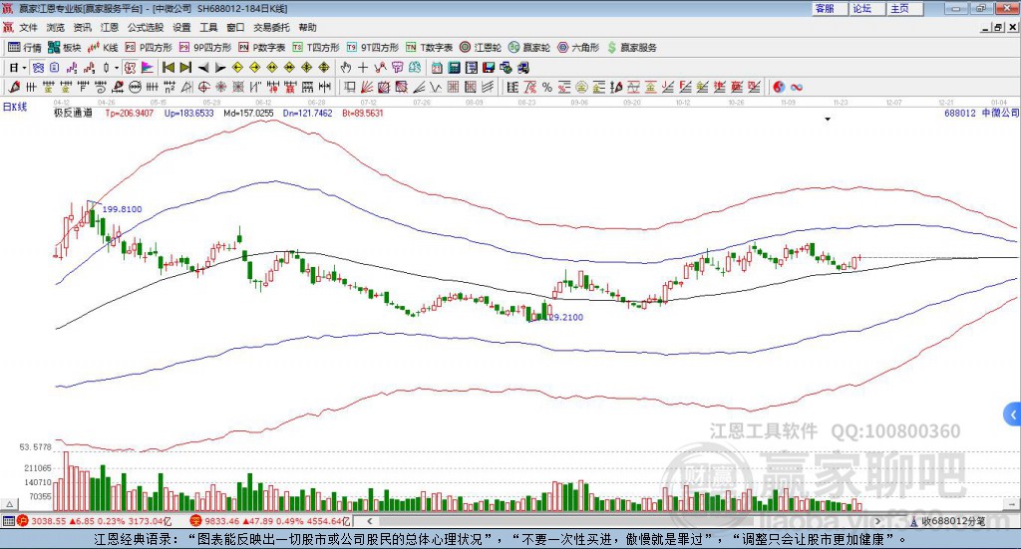
Task: Open the 六角形 hexagon tool
Action: point(578,48)
